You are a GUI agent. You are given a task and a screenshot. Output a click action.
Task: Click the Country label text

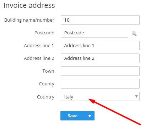(x=45, y=97)
